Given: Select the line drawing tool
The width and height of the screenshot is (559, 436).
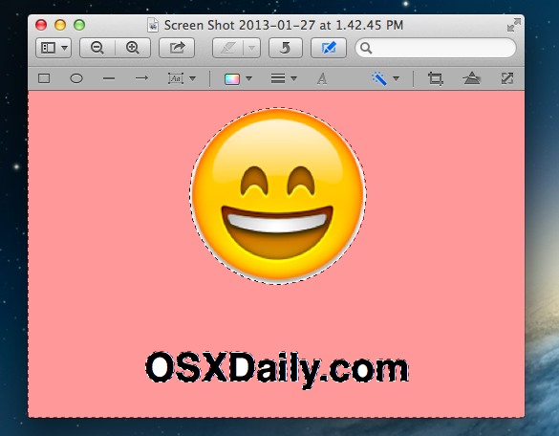Looking at the screenshot, I should point(109,78).
